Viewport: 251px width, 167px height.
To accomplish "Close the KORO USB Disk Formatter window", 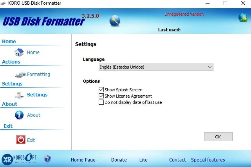I will point(243,3).
